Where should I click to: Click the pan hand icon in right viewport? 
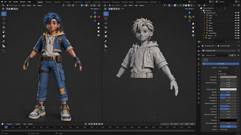click(x=193, y=28)
